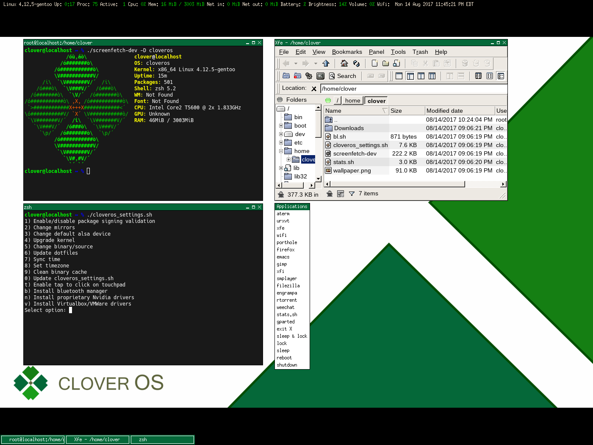
Task: Create a new symlink with the toolbar icon
Action: pyautogui.click(x=396, y=63)
